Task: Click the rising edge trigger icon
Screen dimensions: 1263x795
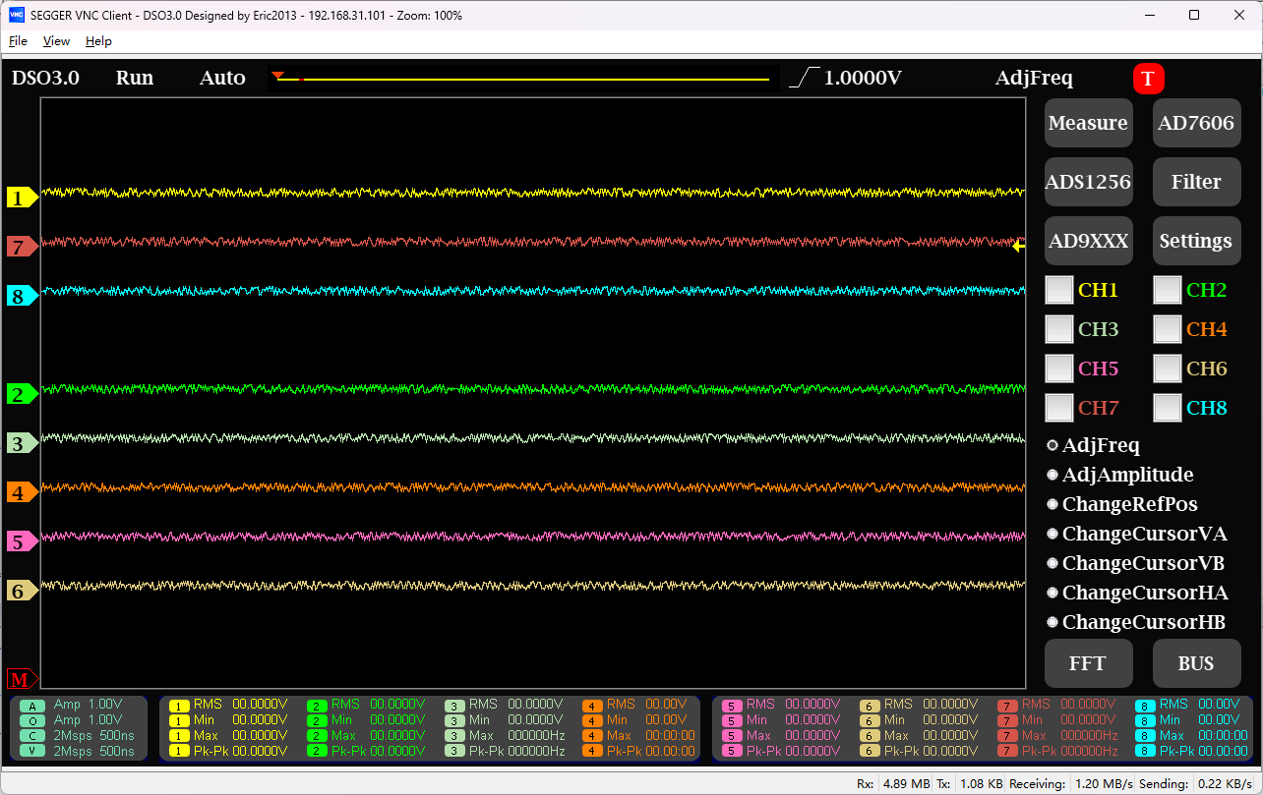Action: tap(805, 79)
